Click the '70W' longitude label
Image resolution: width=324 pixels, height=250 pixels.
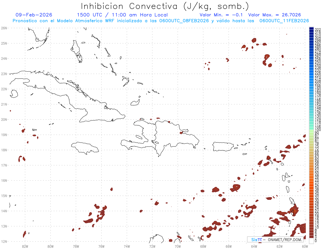click(x=178, y=246)
